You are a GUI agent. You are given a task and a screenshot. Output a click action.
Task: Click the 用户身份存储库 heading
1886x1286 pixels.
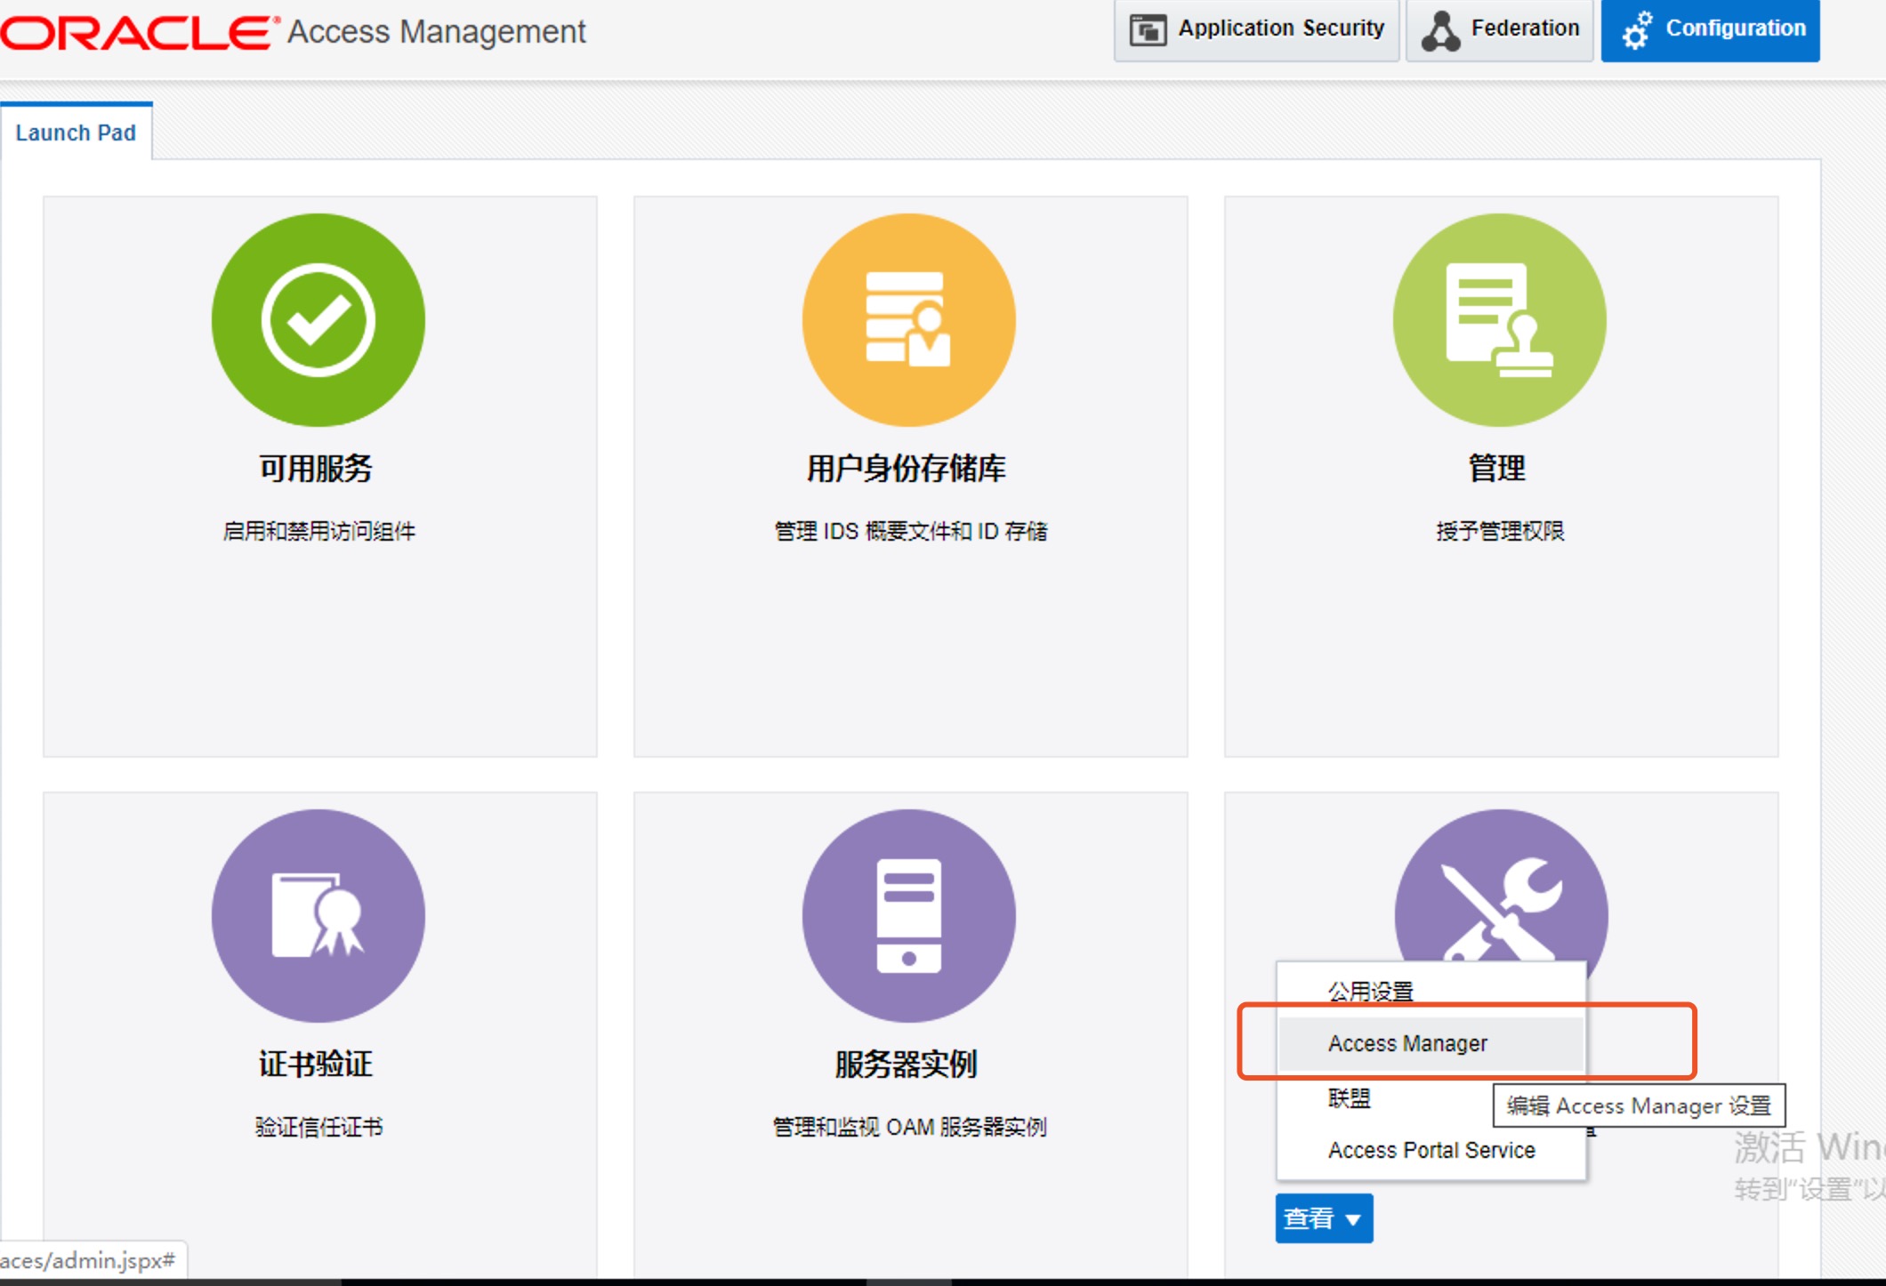point(907,468)
